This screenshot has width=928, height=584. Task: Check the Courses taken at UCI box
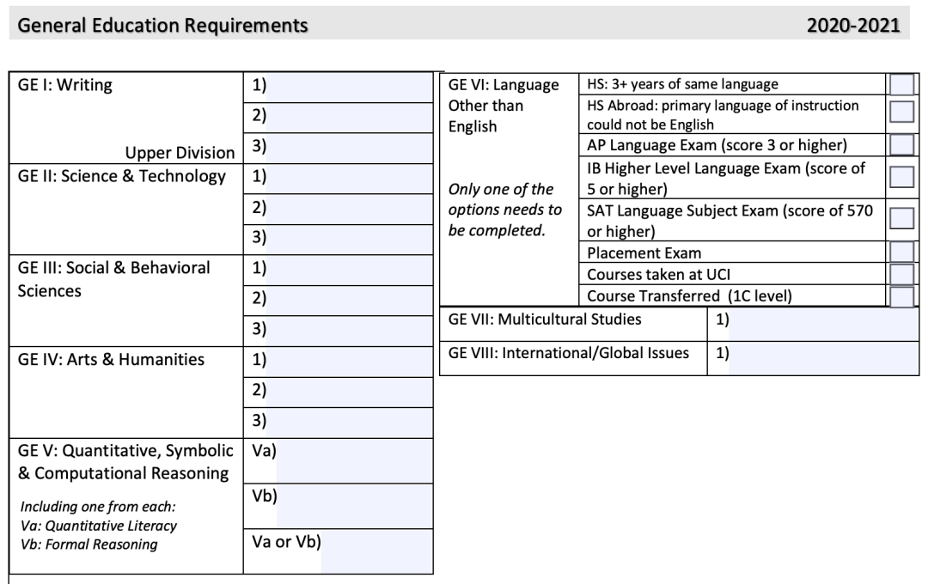(x=901, y=275)
